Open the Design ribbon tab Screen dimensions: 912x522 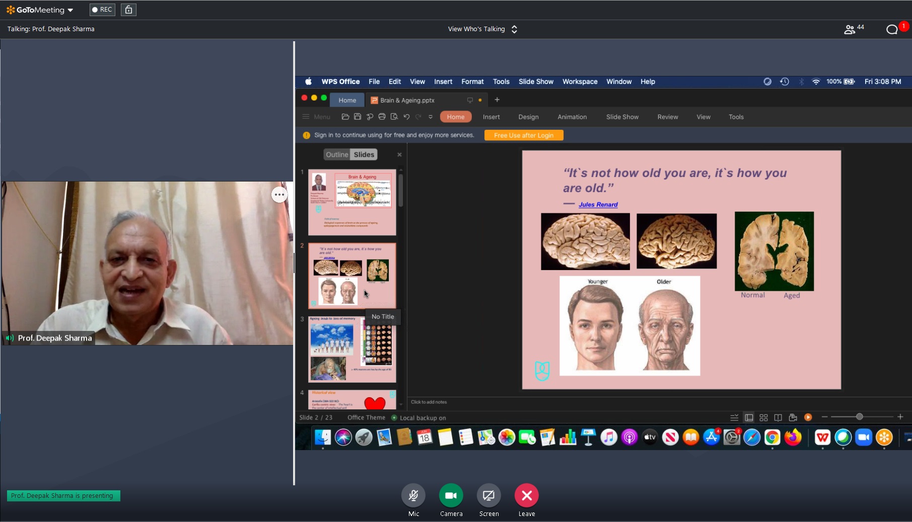pyautogui.click(x=528, y=117)
